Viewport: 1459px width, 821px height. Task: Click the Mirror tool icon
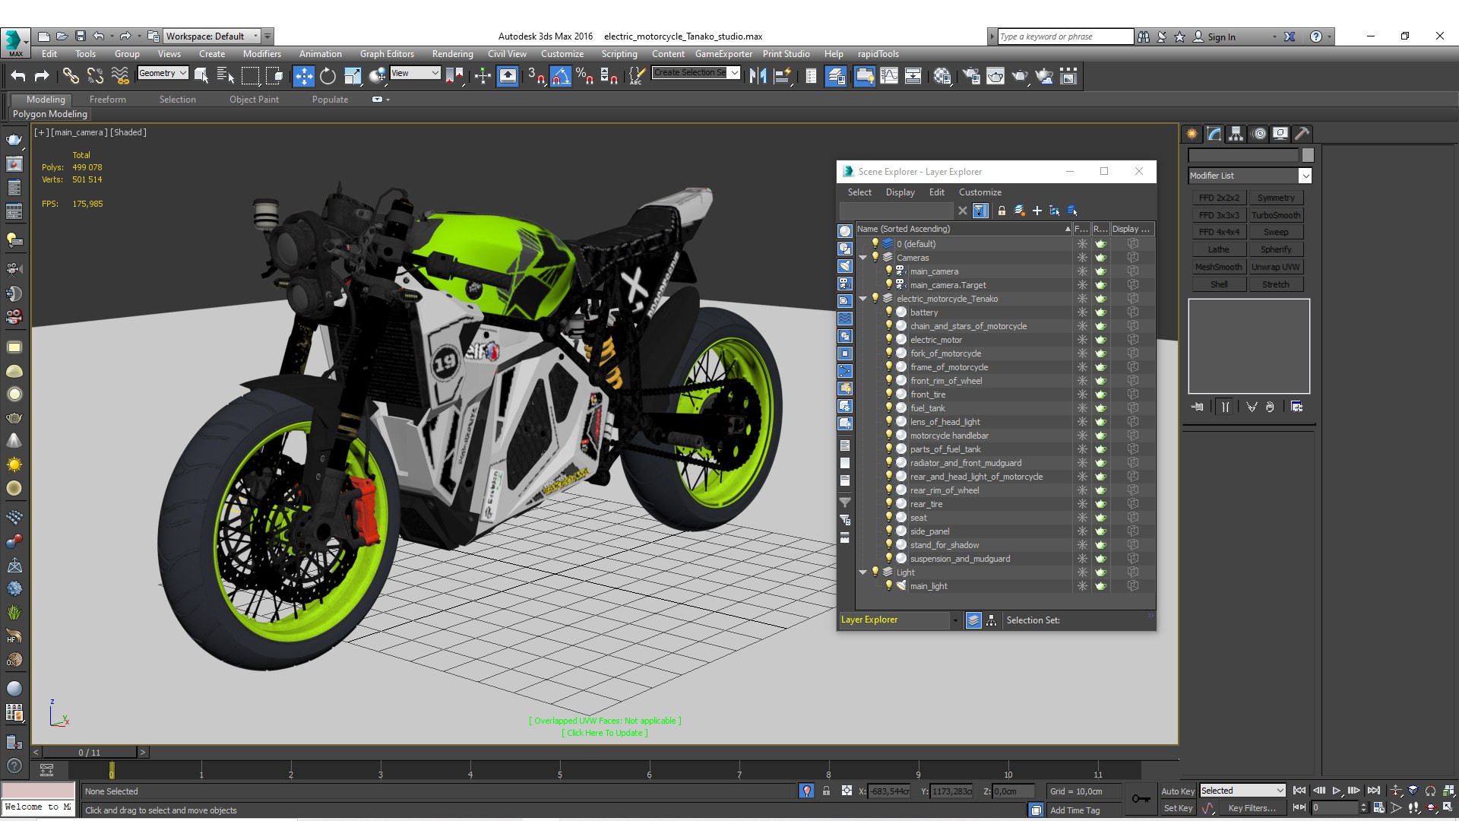click(x=758, y=75)
